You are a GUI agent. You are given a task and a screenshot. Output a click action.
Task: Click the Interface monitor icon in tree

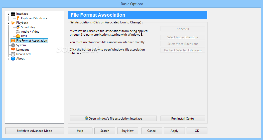[x=13, y=14]
